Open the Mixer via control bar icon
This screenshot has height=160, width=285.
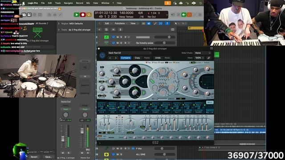[55, 15]
